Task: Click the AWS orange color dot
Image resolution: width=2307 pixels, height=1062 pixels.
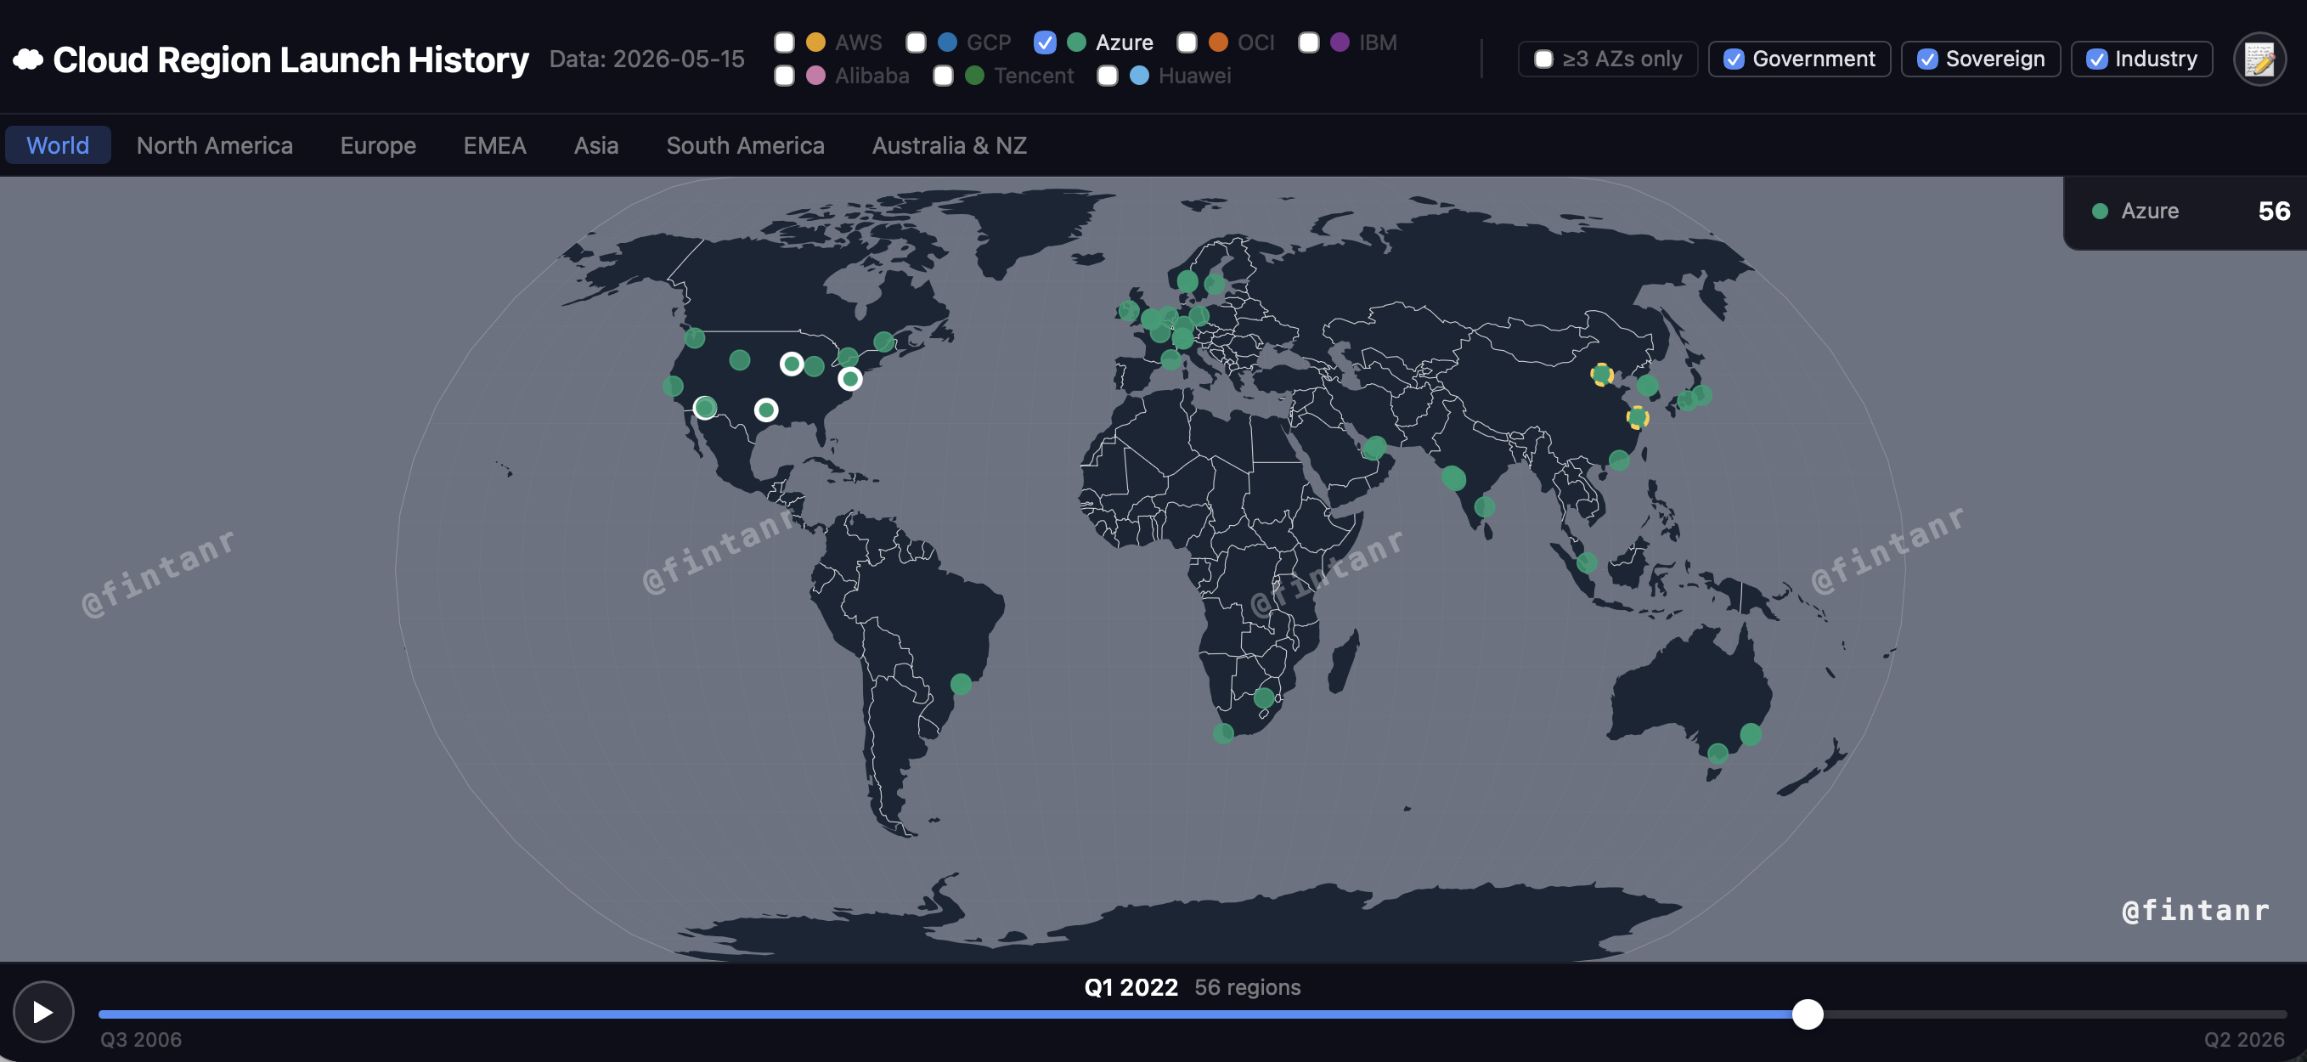Action: pyautogui.click(x=816, y=42)
